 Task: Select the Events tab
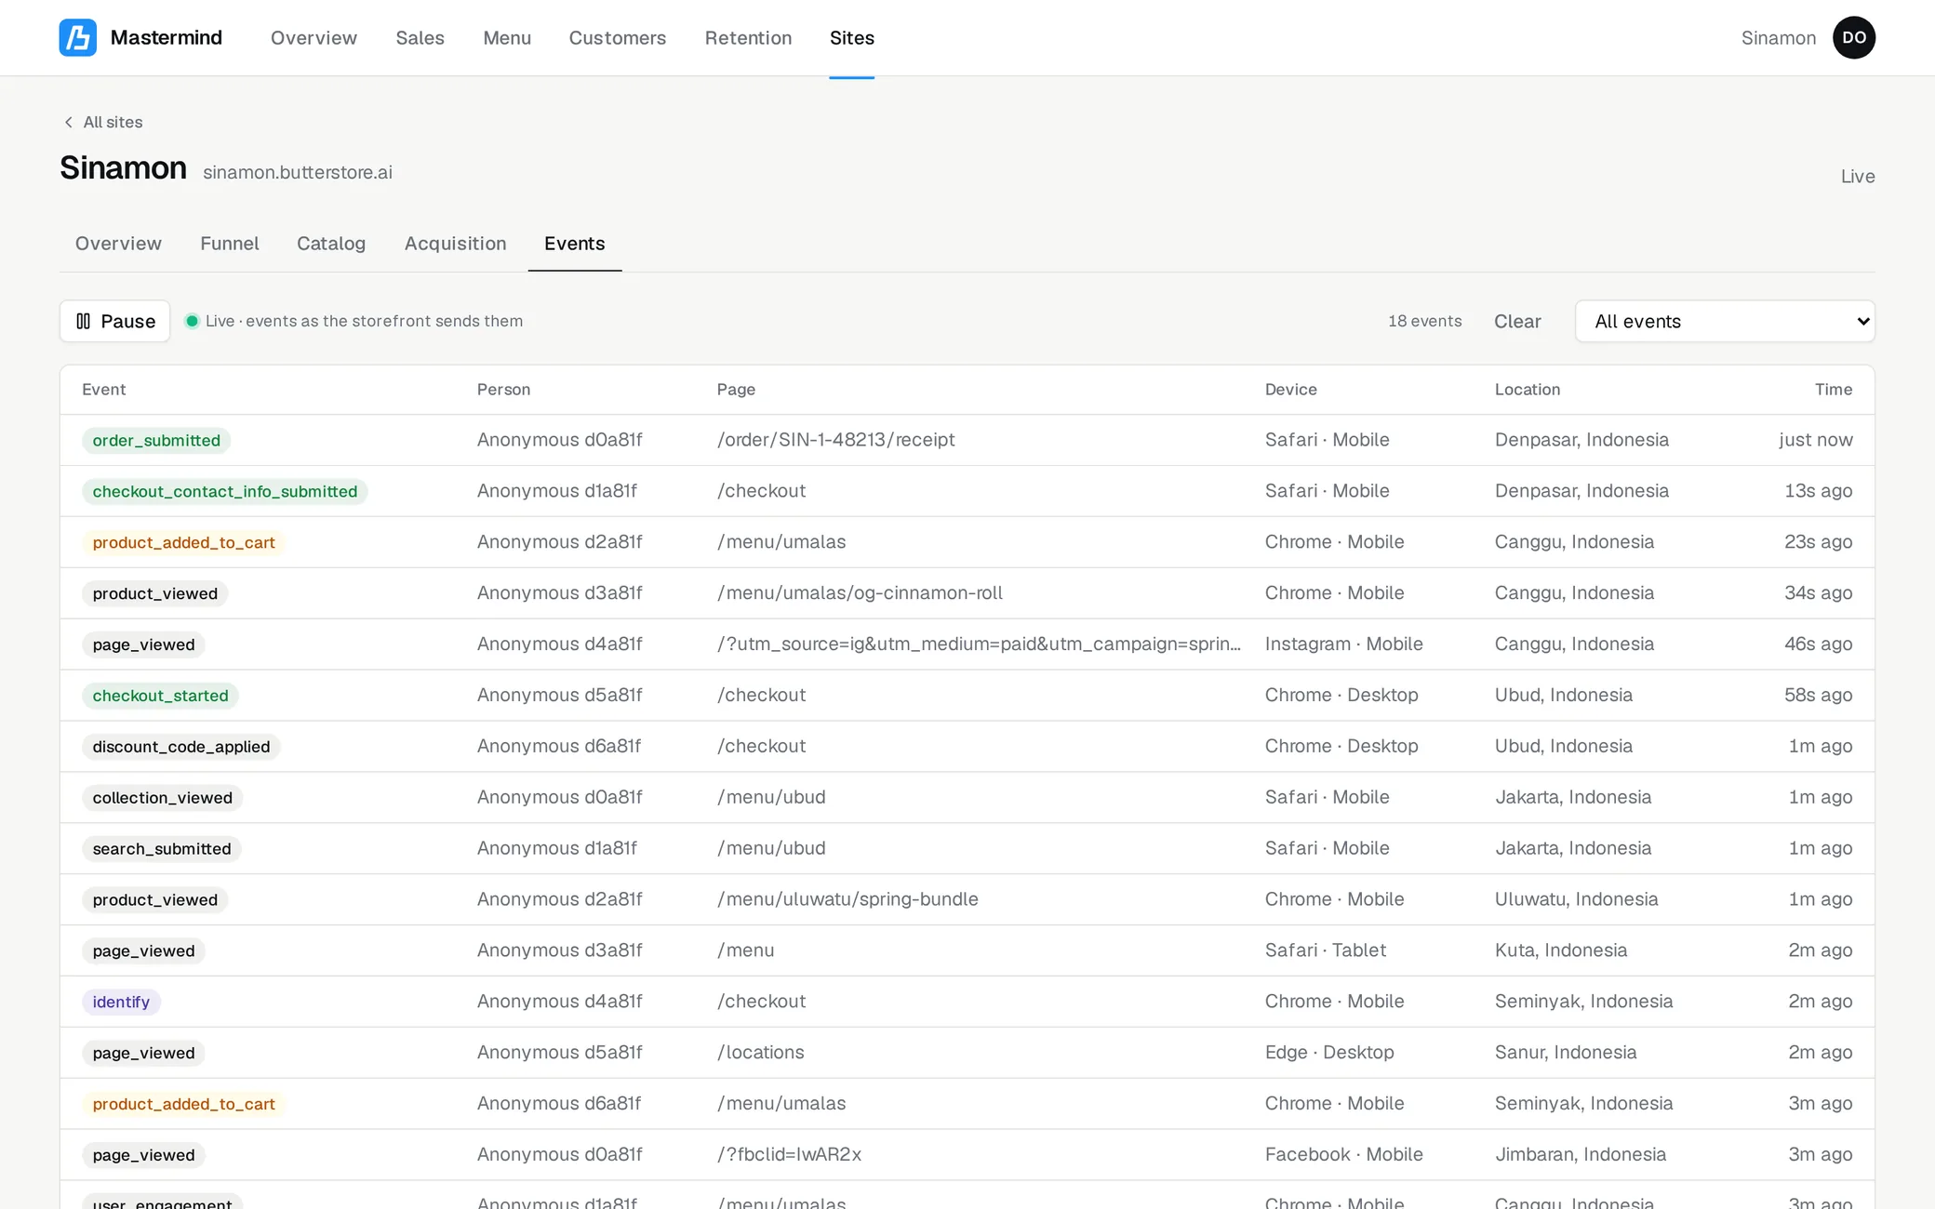click(x=574, y=244)
